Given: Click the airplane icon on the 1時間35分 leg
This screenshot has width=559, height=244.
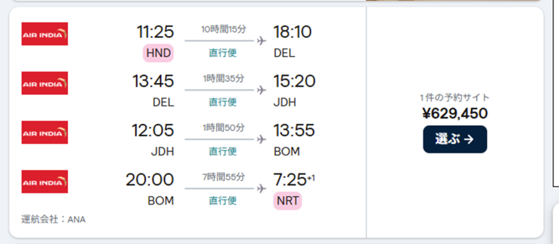Looking at the screenshot, I should [261, 90].
